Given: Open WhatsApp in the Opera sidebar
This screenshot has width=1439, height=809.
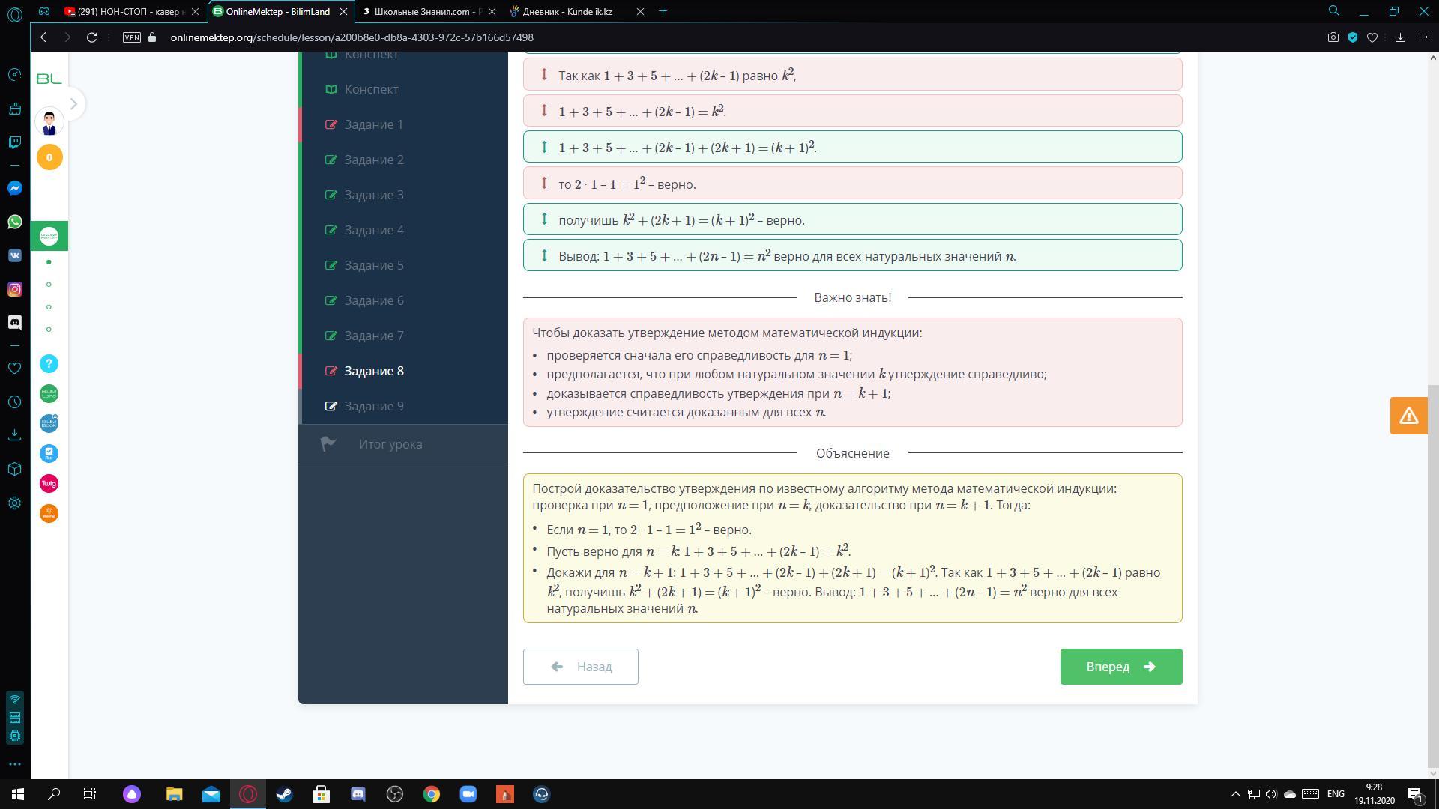Looking at the screenshot, I should (x=14, y=222).
